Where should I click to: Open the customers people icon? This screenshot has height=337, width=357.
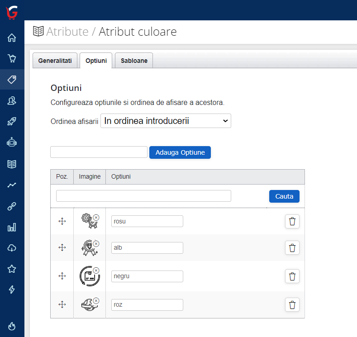(12, 101)
